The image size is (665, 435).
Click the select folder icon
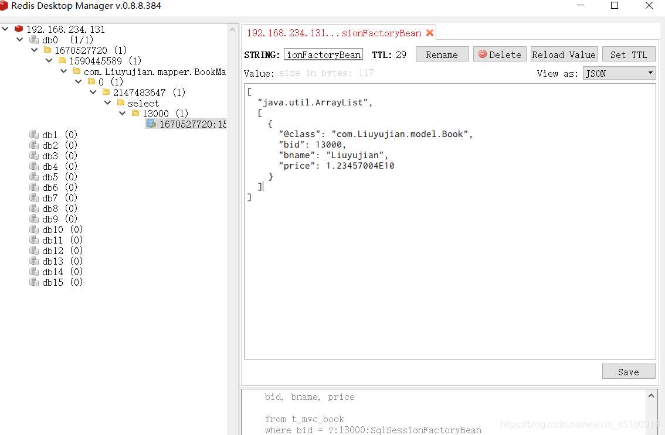point(121,102)
